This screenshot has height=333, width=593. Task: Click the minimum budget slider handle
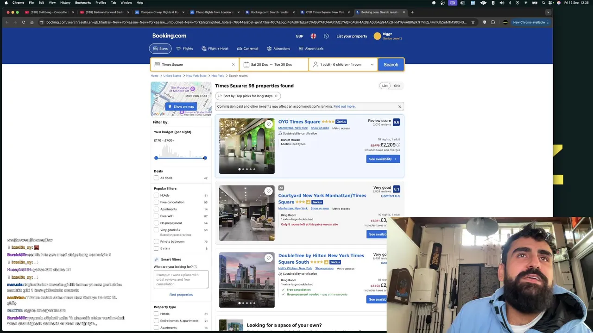tap(156, 158)
